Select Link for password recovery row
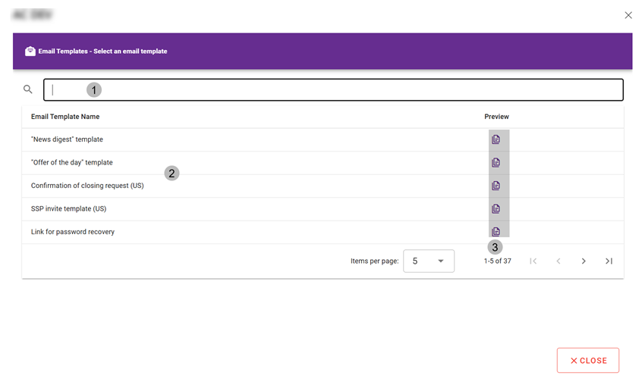The width and height of the screenshot is (642, 391). point(73,232)
